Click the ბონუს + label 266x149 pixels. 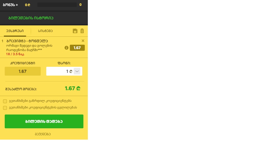tap(10, 5)
